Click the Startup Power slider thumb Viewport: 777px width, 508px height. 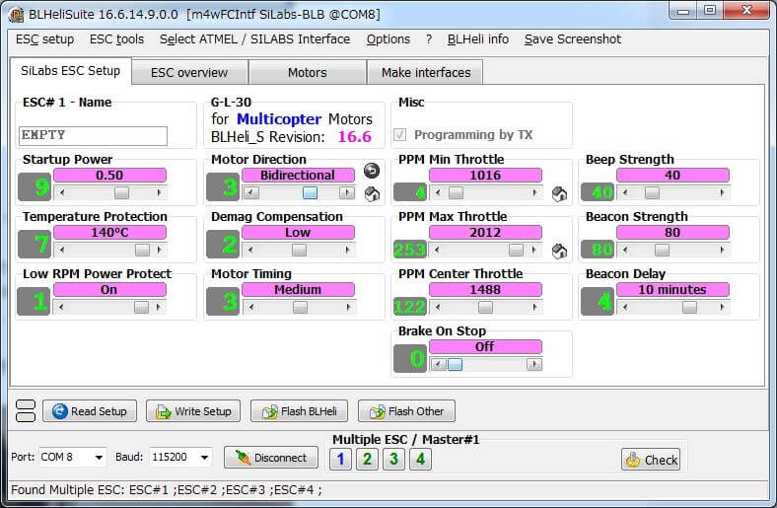[121, 192]
